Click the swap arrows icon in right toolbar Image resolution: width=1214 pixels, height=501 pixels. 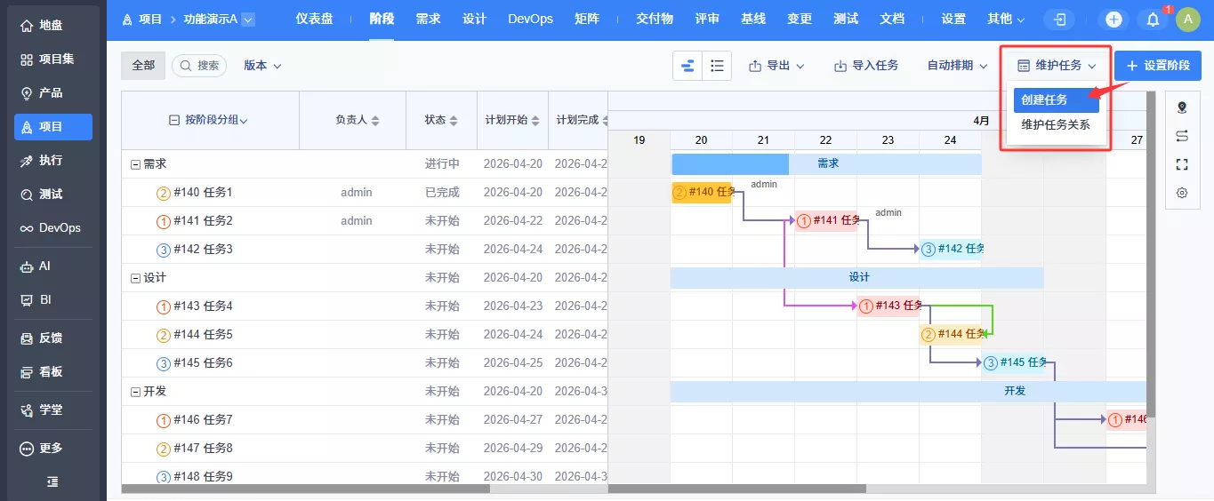(x=1182, y=136)
